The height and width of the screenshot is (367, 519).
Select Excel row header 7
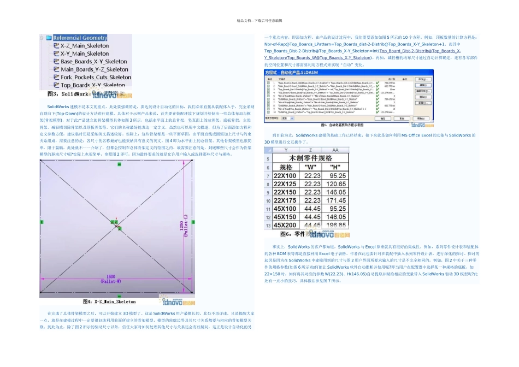[x=268, y=176]
